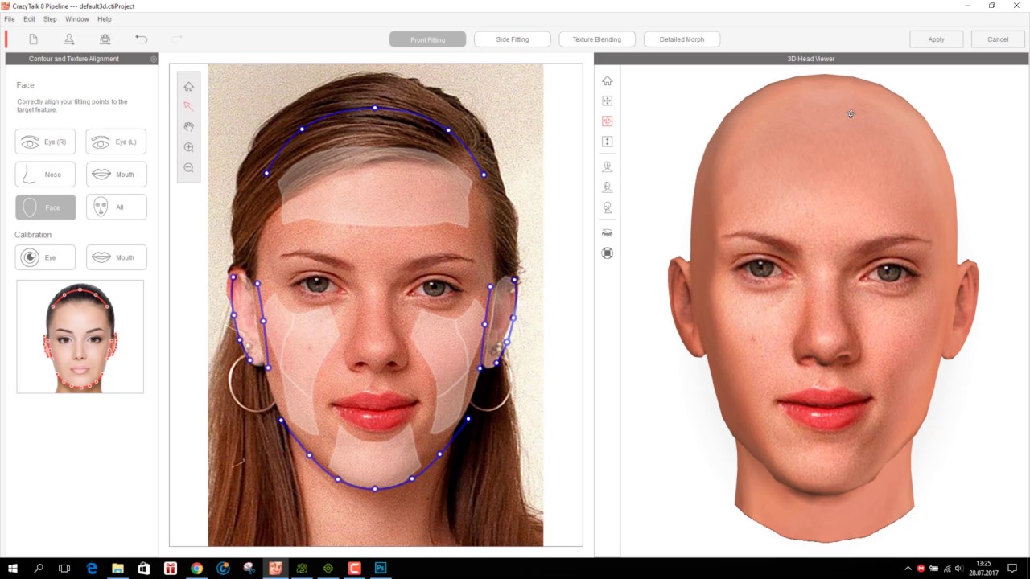Click the Cancel button

(x=998, y=39)
